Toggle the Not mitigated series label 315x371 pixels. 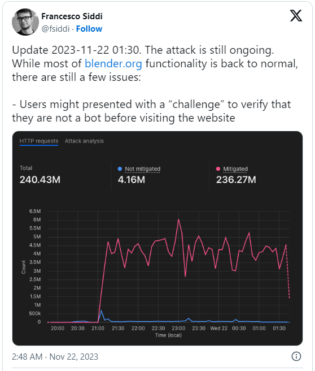[143, 169]
